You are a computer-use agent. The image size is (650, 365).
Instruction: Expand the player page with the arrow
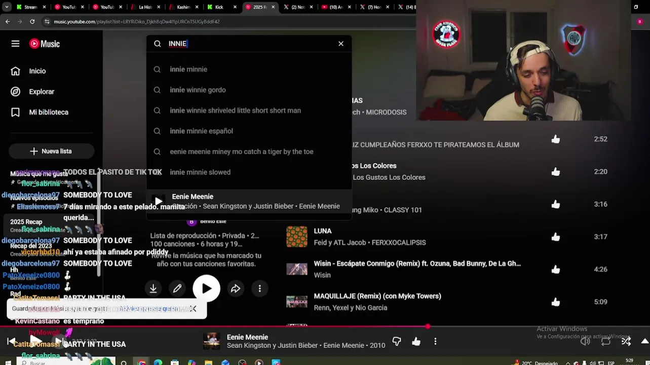click(x=644, y=341)
